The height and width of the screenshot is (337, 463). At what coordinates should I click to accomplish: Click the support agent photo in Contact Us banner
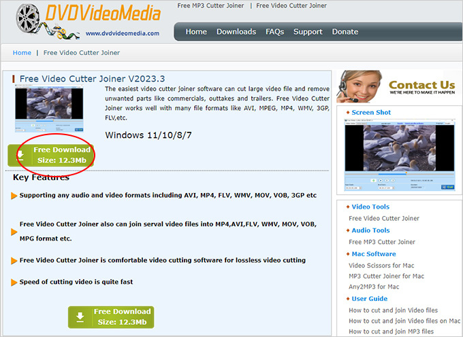(x=359, y=86)
